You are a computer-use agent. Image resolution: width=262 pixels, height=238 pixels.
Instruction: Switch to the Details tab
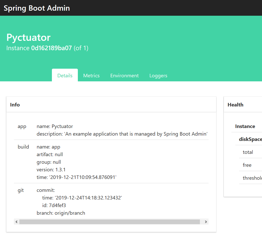[x=65, y=76]
